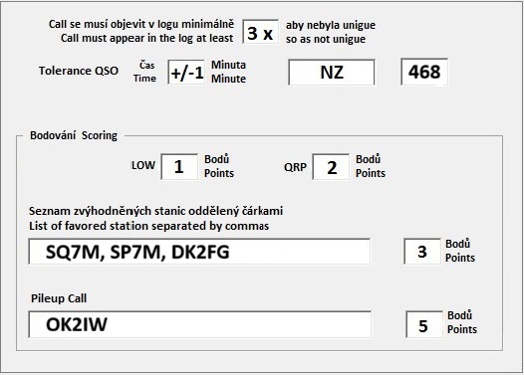Click the 'LOW' label
Screen dimensions: 524x375
pyautogui.click(x=143, y=165)
